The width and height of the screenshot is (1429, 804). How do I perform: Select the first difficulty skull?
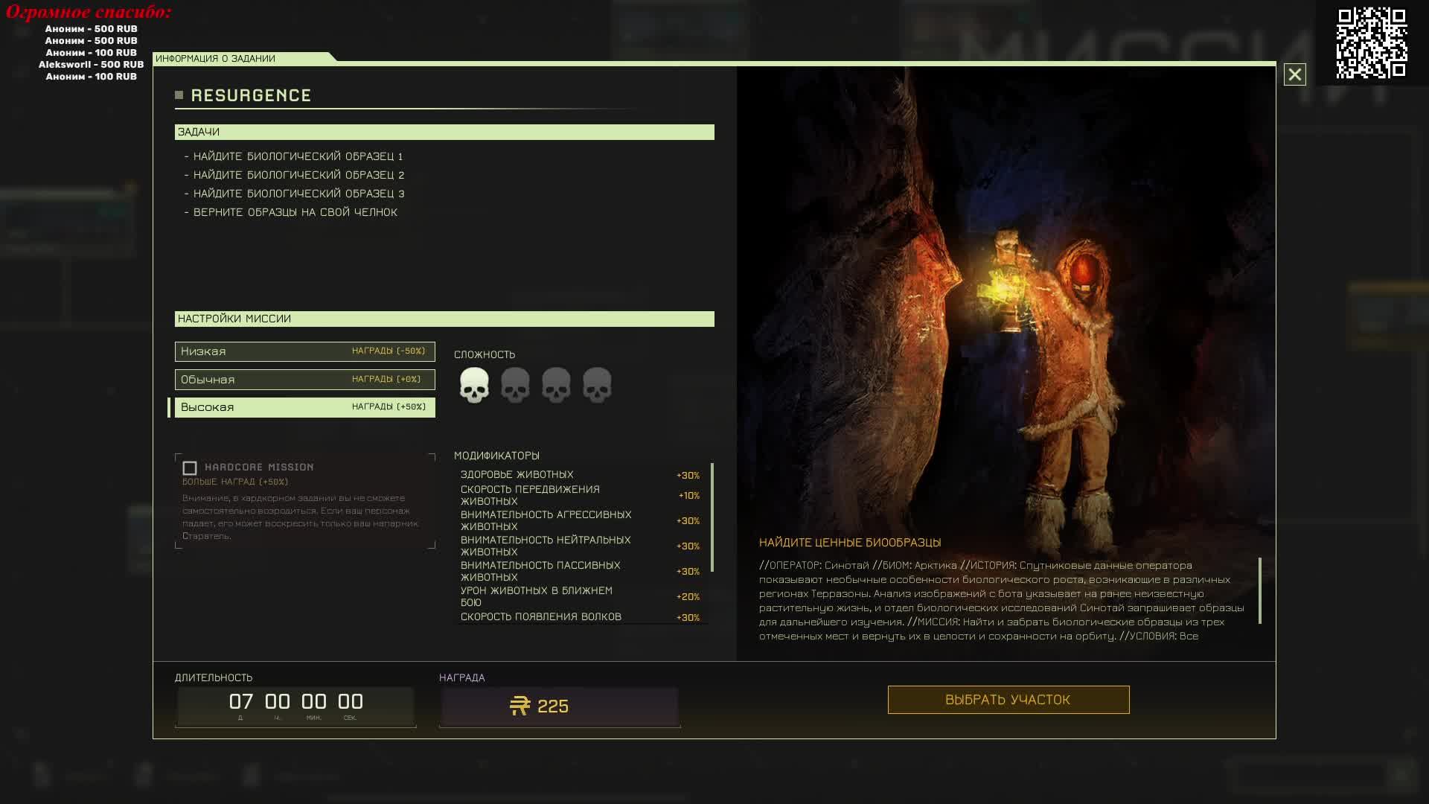point(474,385)
